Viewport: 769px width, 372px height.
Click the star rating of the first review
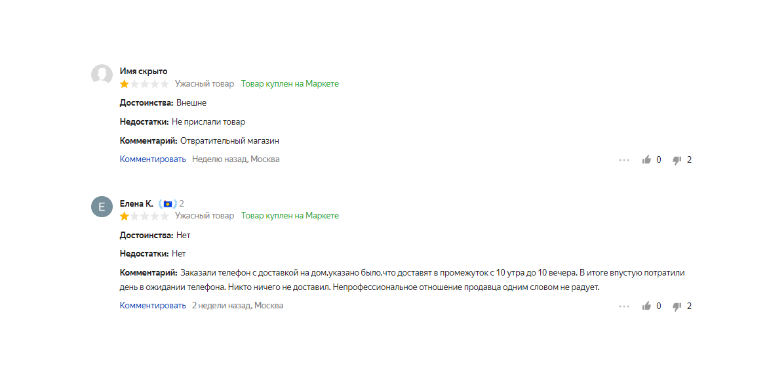144,84
